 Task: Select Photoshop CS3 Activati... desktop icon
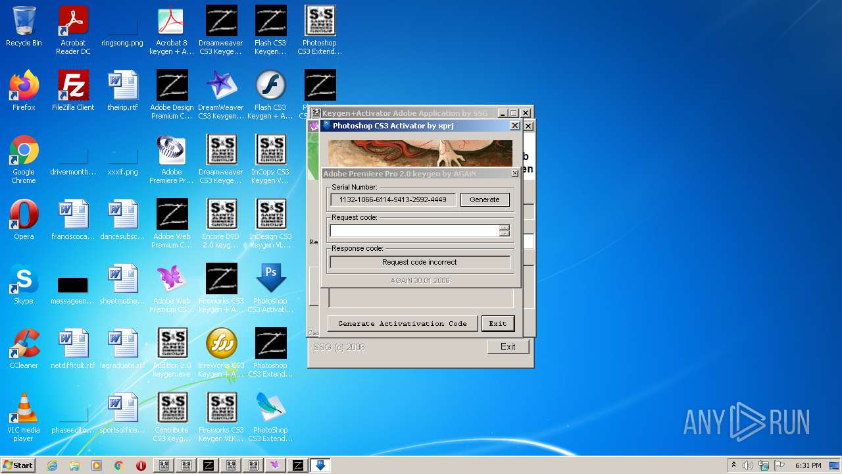pyautogui.click(x=270, y=288)
